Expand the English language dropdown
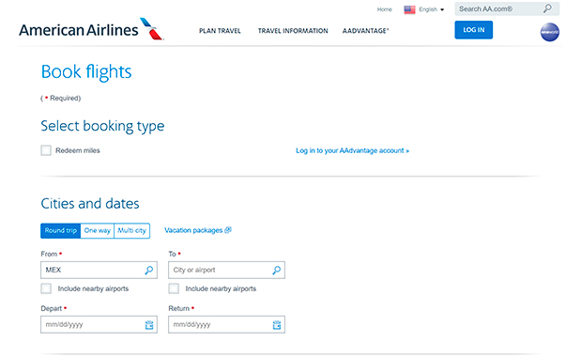The image size is (582, 357). coord(431,9)
